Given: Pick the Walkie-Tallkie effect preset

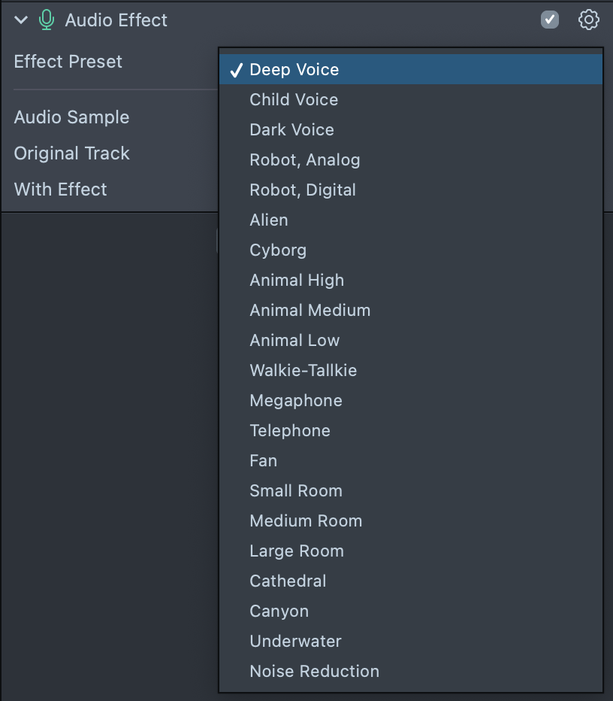Looking at the screenshot, I should pyautogui.click(x=303, y=371).
